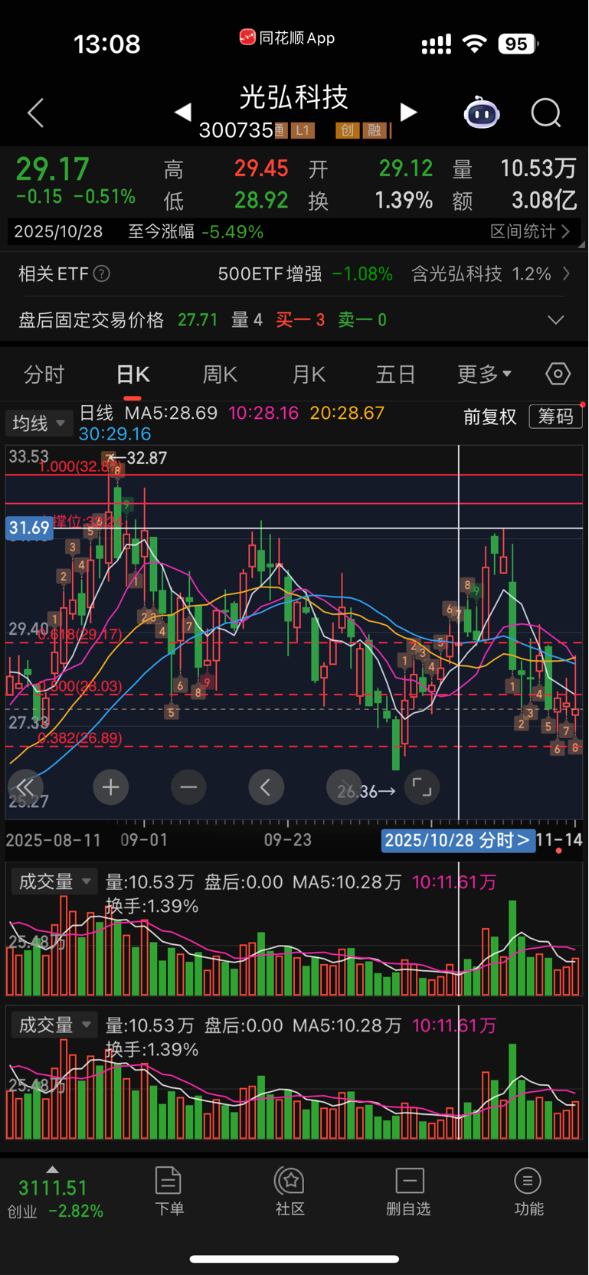Zoom out the K-line chart with minus
The width and height of the screenshot is (589, 1275).
click(188, 787)
